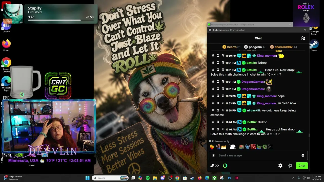This screenshot has height=182, width=324.
Task: Click the Windows taskbar Search box
Action: click(110, 178)
